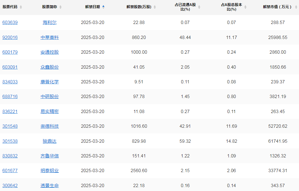The width and height of the screenshot is (299, 191).
Task: Open stock code link 688716
Action: point(10,97)
